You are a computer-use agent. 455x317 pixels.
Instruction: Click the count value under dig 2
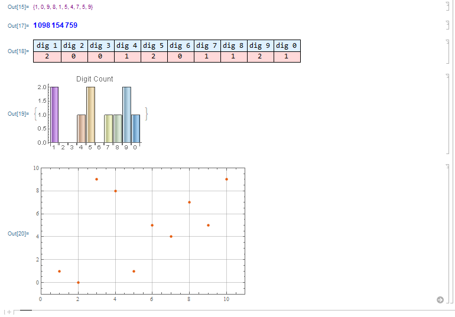tap(74, 57)
